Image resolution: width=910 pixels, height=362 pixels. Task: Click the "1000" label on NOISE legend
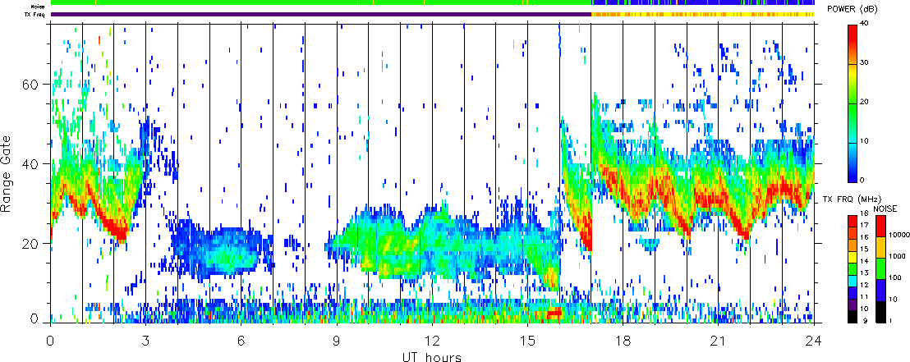(897, 256)
